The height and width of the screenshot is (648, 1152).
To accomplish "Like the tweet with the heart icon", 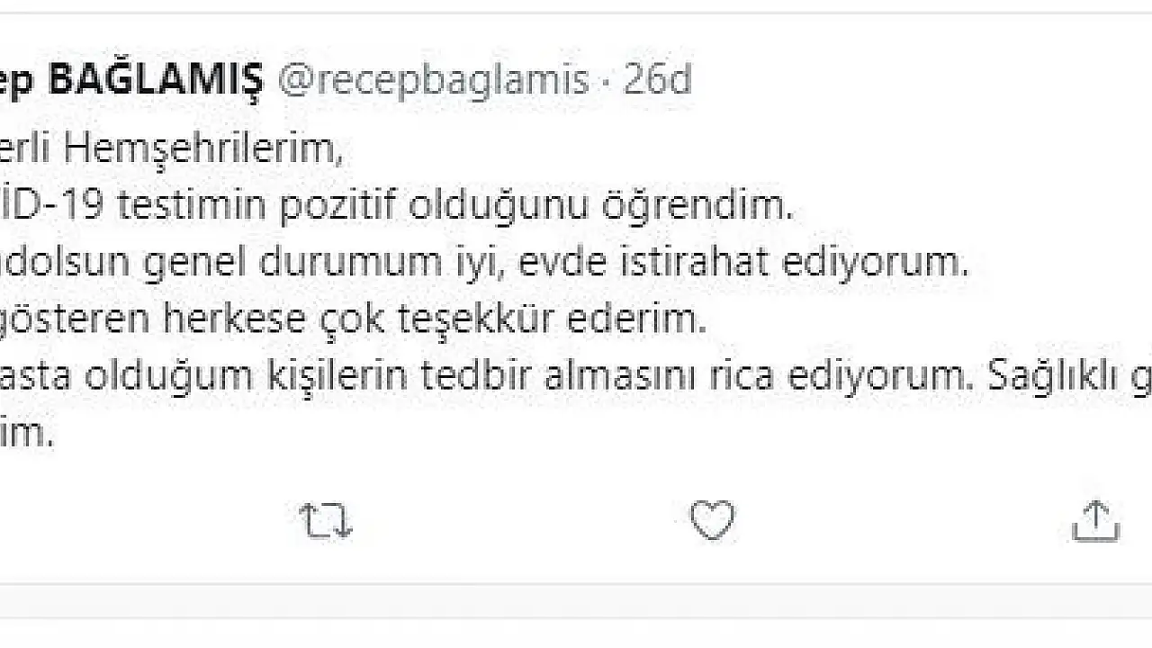I will (712, 520).
